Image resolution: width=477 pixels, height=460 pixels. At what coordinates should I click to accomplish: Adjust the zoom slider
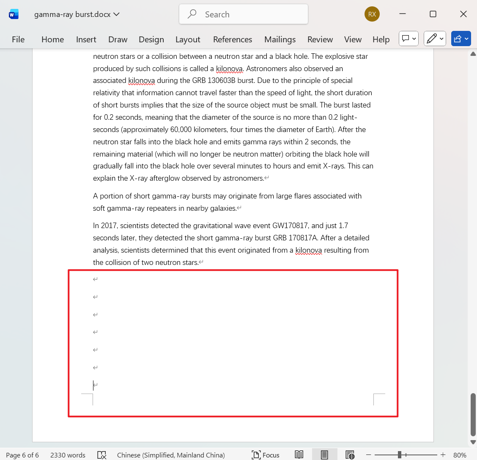(399, 454)
